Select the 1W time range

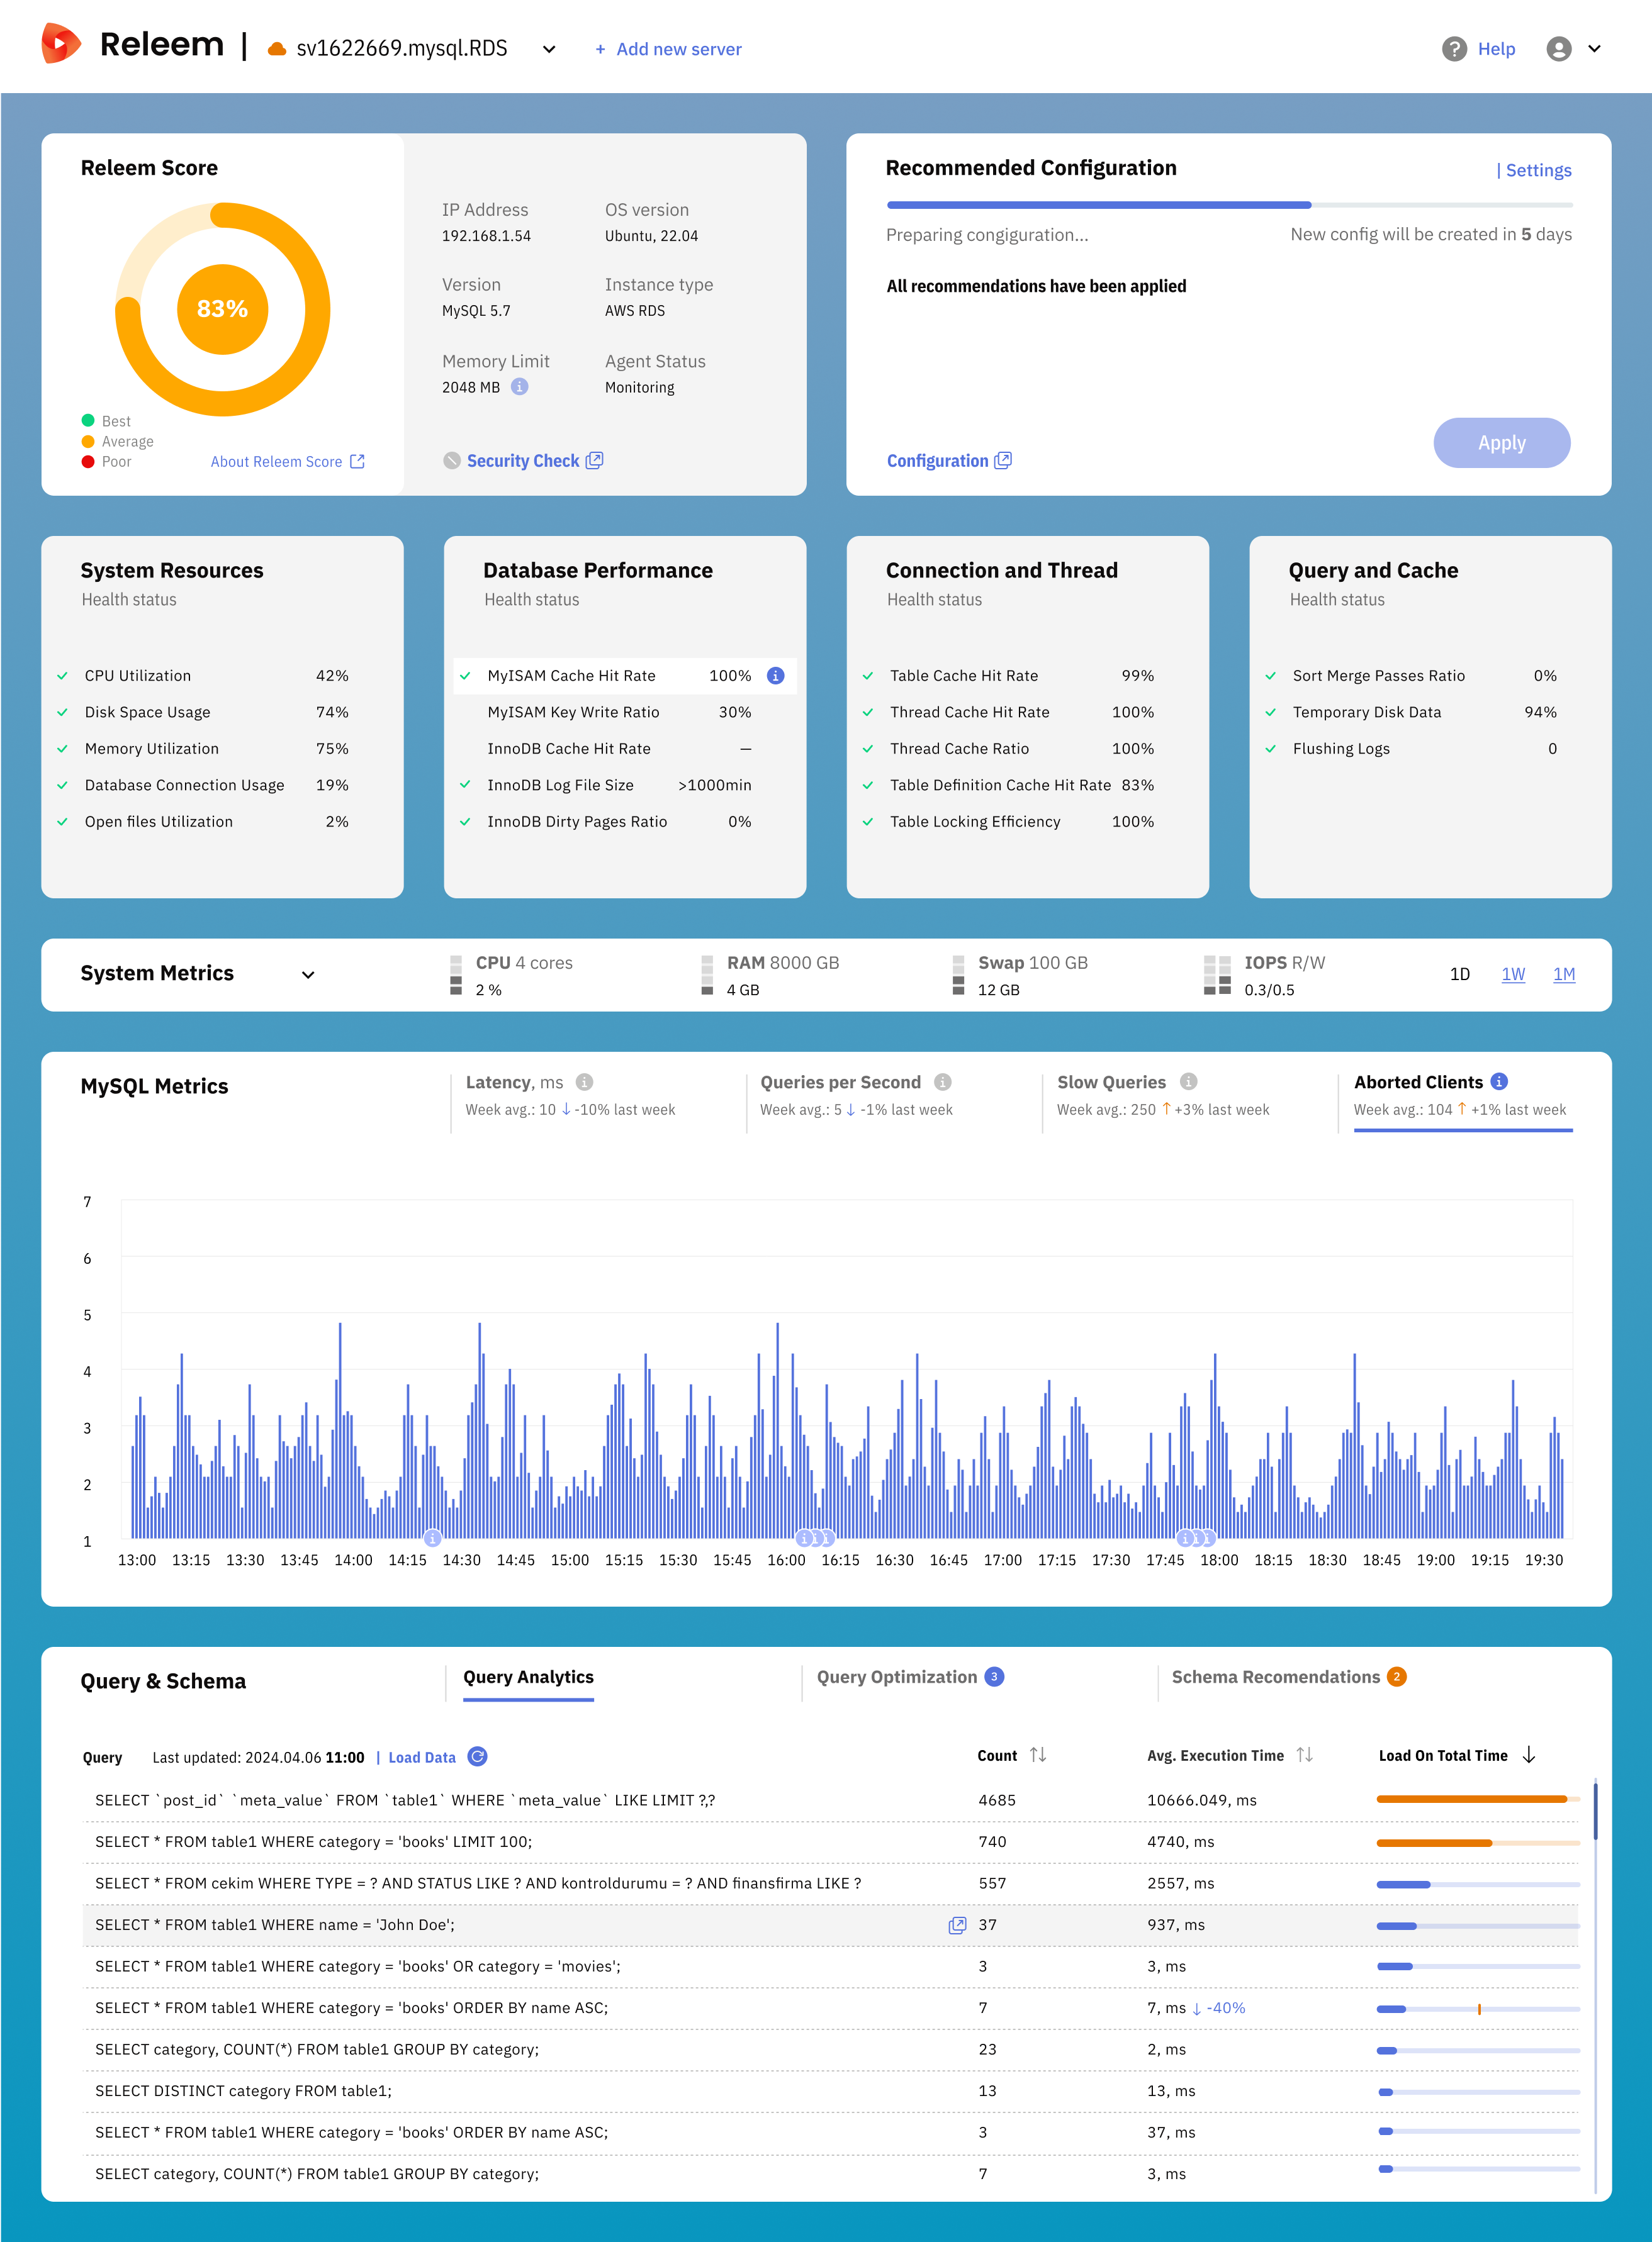coord(1513,974)
